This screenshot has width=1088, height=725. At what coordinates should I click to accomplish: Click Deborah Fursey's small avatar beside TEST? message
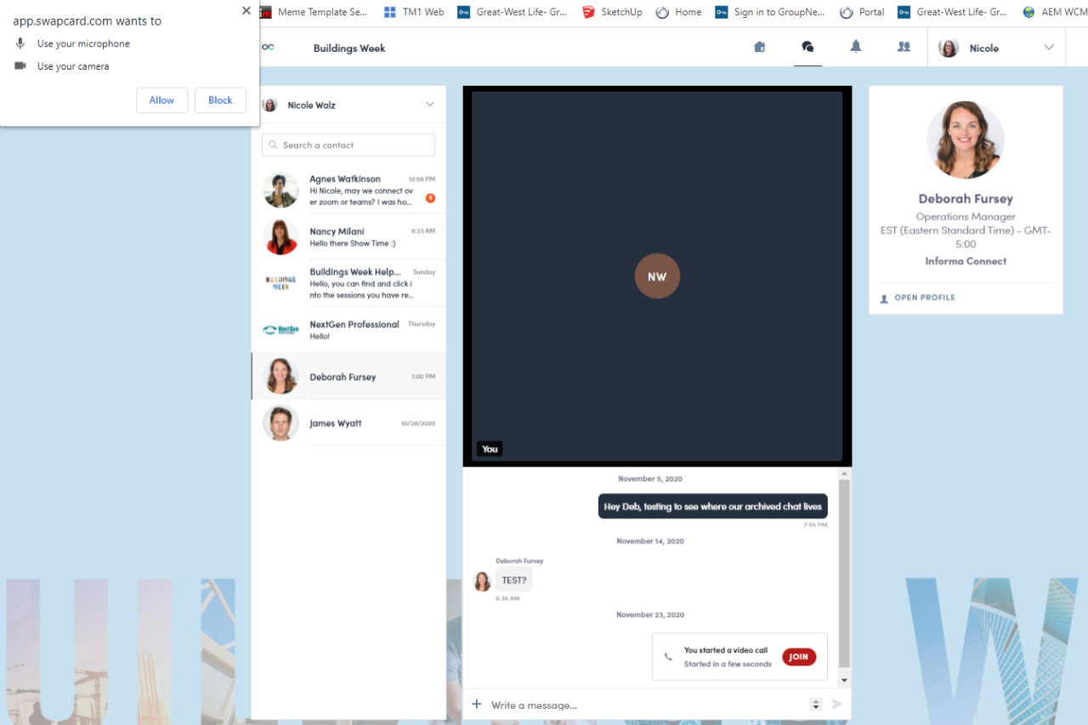(x=482, y=581)
